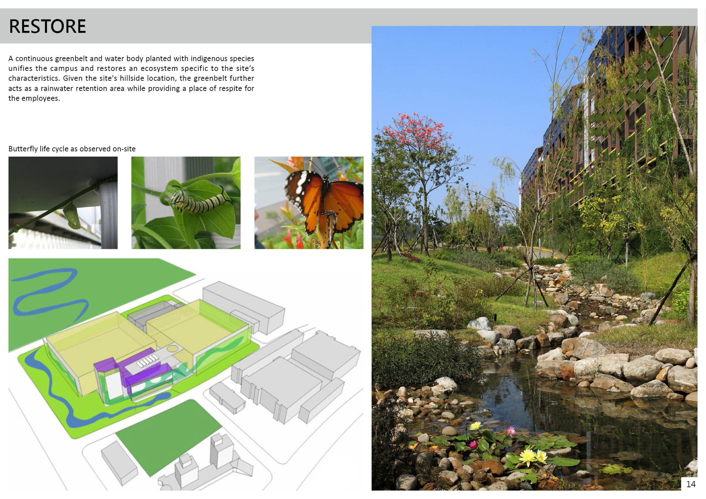Viewport: 706px width, 499px height.
Task: Click the greenbelt description paragraph
Action: click(x=131, y=78)
